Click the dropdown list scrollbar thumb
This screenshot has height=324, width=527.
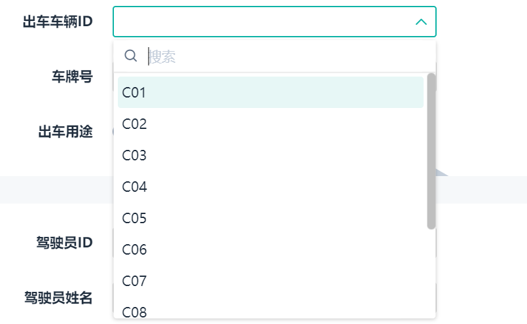click(x=431, y=151)
